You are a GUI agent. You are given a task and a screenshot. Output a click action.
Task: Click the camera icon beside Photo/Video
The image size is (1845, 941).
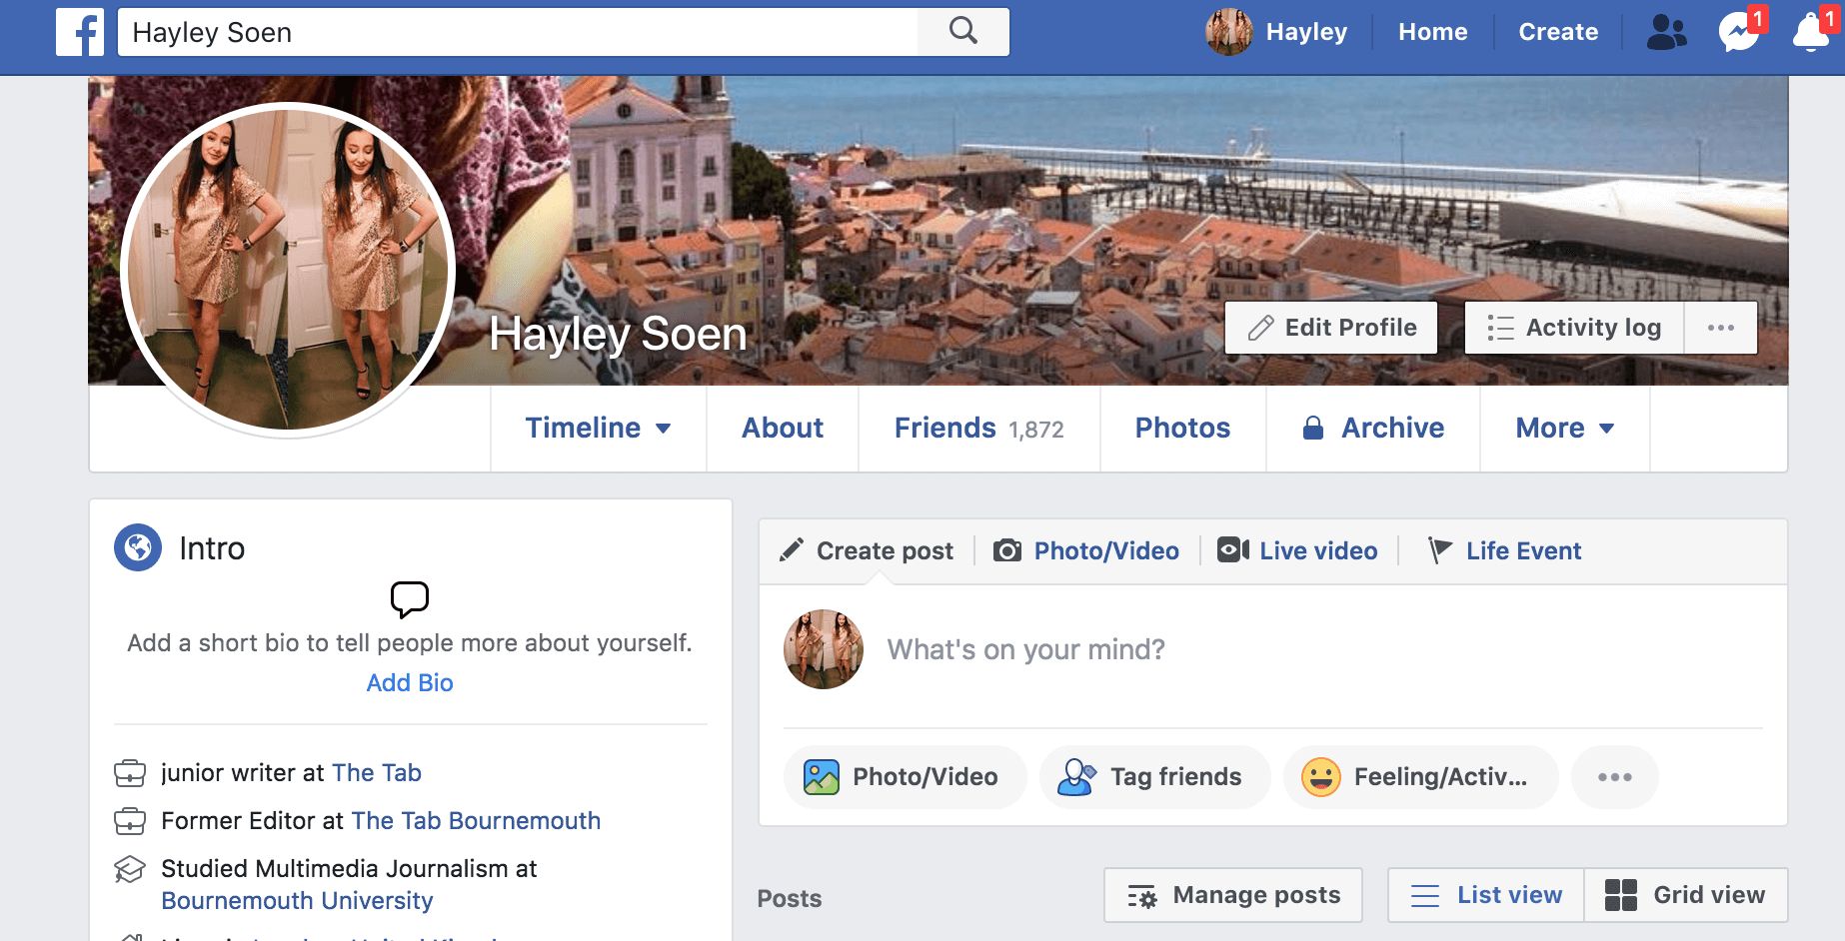pyautogui.click(x=1007, y=550)
